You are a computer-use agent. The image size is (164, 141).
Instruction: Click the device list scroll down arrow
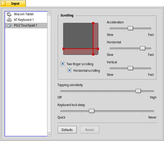(x=49, y=134)
